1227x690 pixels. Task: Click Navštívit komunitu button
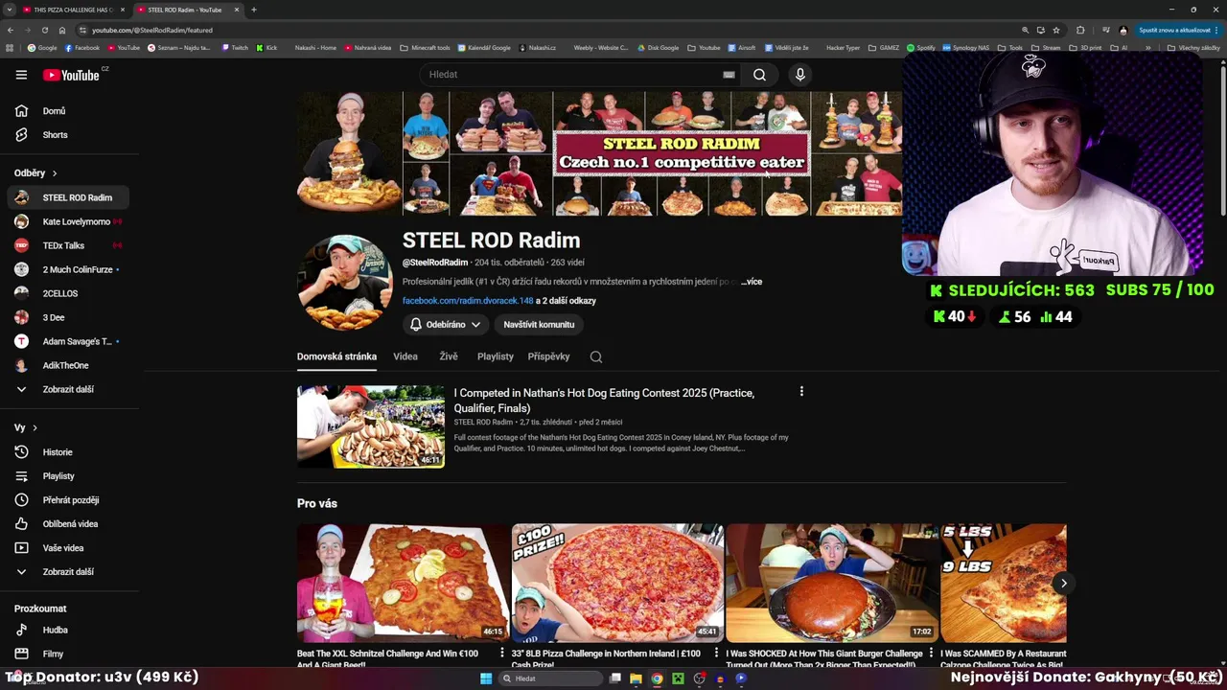(539, 325)
